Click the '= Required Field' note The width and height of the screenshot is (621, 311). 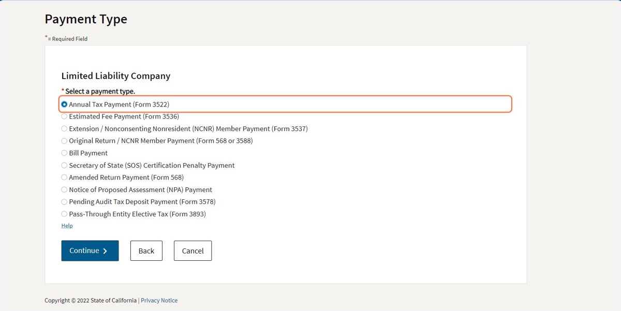(x=67, y=39)
